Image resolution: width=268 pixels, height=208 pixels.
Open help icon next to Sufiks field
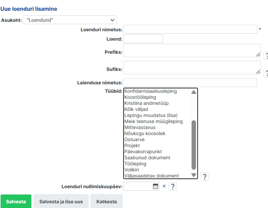(x=266, y=73)
